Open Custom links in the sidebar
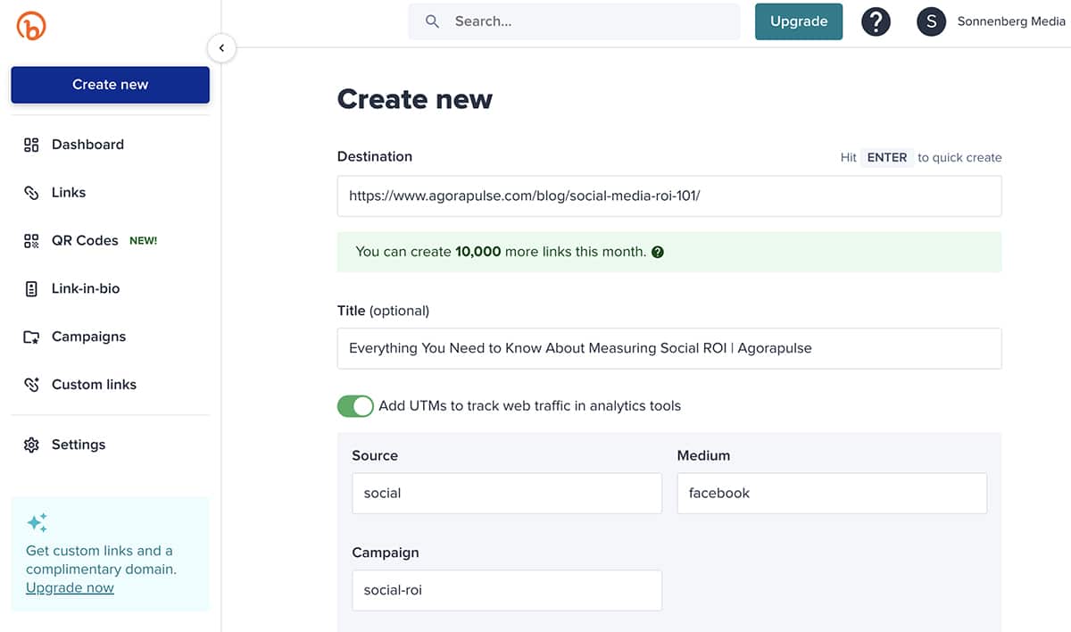Image resolution: width=1071 pixels, height=632 pixels. pyautogui.click(x=94, y=385)
